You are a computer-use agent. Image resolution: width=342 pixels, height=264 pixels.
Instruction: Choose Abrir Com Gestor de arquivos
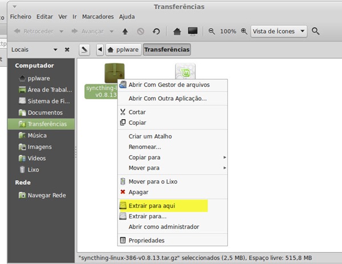click(173, 85)
